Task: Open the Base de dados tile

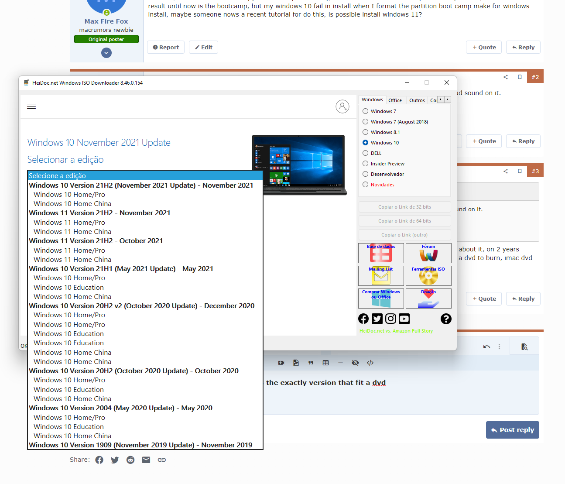Action: (381, 253)
